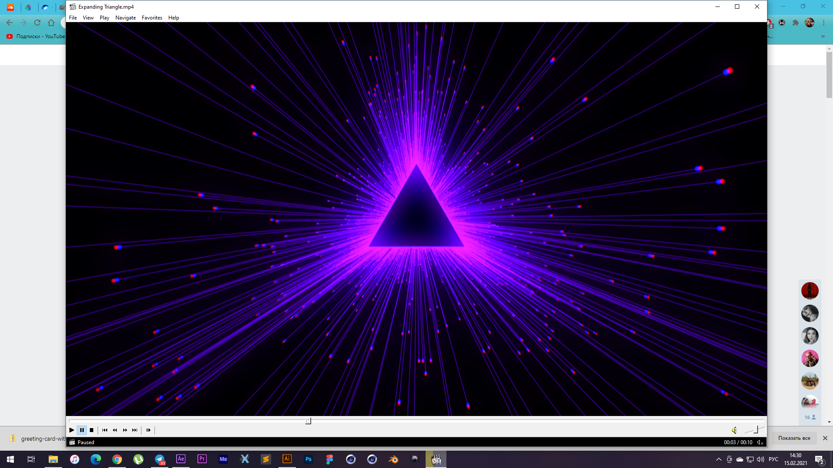Click the muted audio indicator in status bar
Screen dimensions: 833x468
760,442
